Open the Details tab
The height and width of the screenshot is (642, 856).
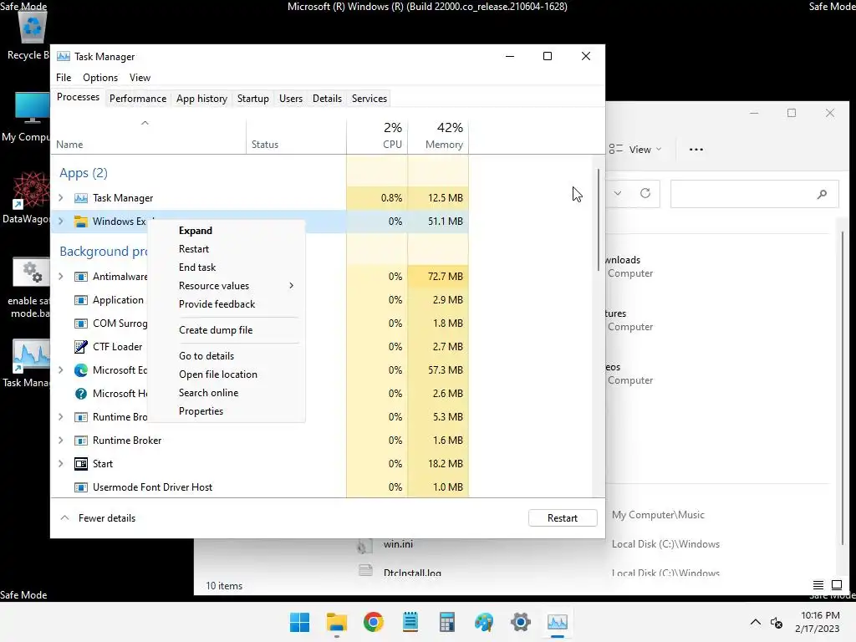(x=327, y=99)
